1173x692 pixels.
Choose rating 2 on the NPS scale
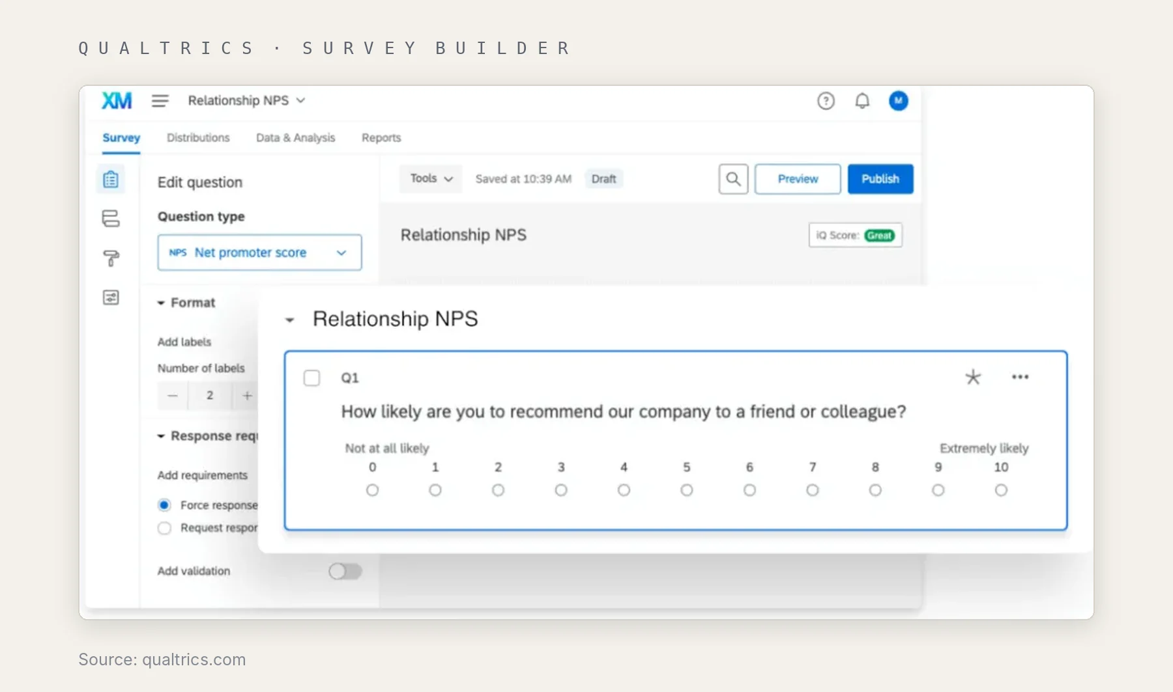click(498, 490)
